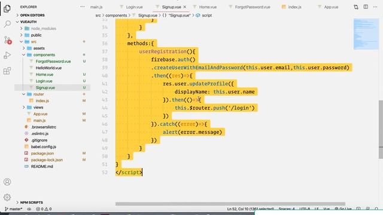Open babel.config.js file
Image resolution: width=383 pixels, height=215 pixels.
point(44,147)
